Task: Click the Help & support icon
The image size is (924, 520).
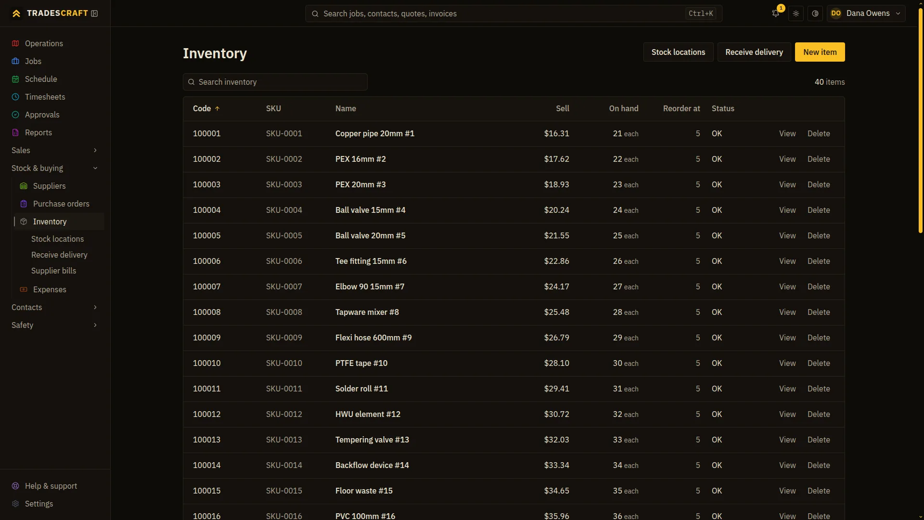Action: (x=15, y=486)
